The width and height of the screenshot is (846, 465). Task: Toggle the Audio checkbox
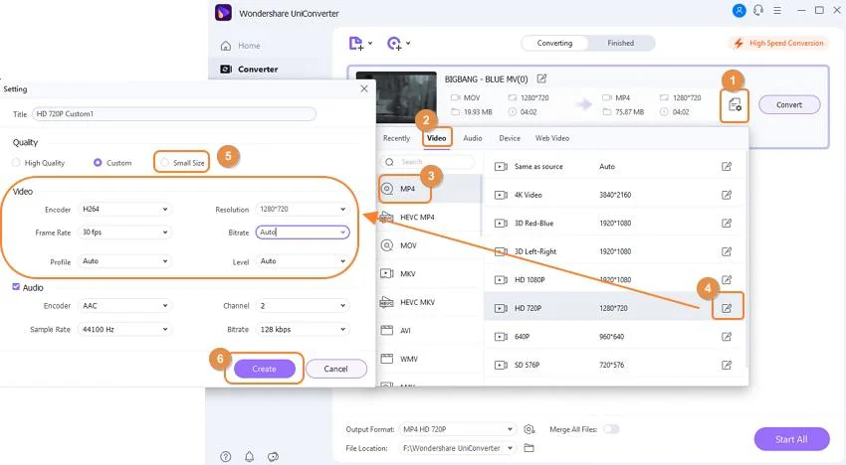[16, 287]
